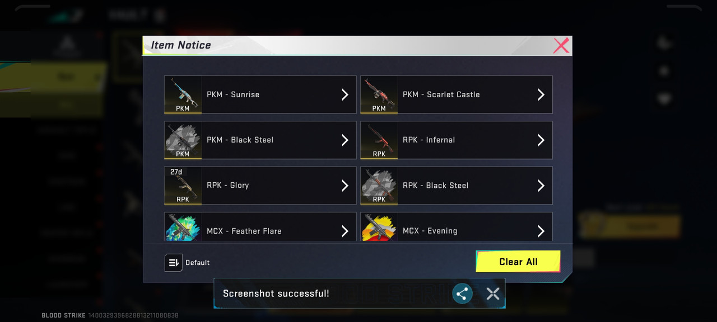Open the PKM - Scarlet Castle thumbnail
The height and width of the screenshot is (322, 717).
coord(379,94)
